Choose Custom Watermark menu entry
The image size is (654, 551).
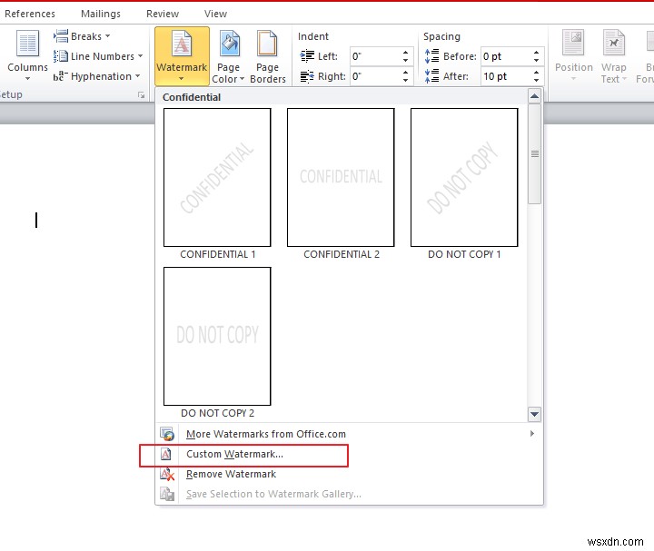pos(349,454)
